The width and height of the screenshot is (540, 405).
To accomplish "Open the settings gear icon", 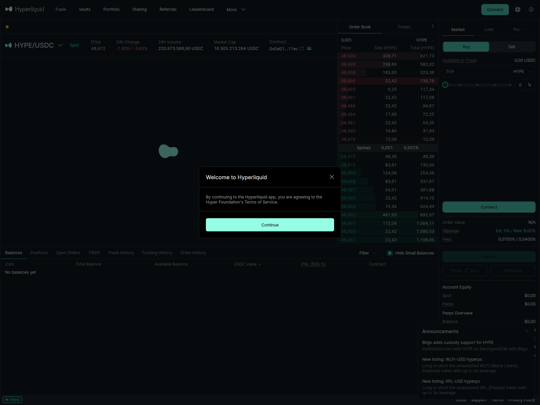I will (531, 9).
